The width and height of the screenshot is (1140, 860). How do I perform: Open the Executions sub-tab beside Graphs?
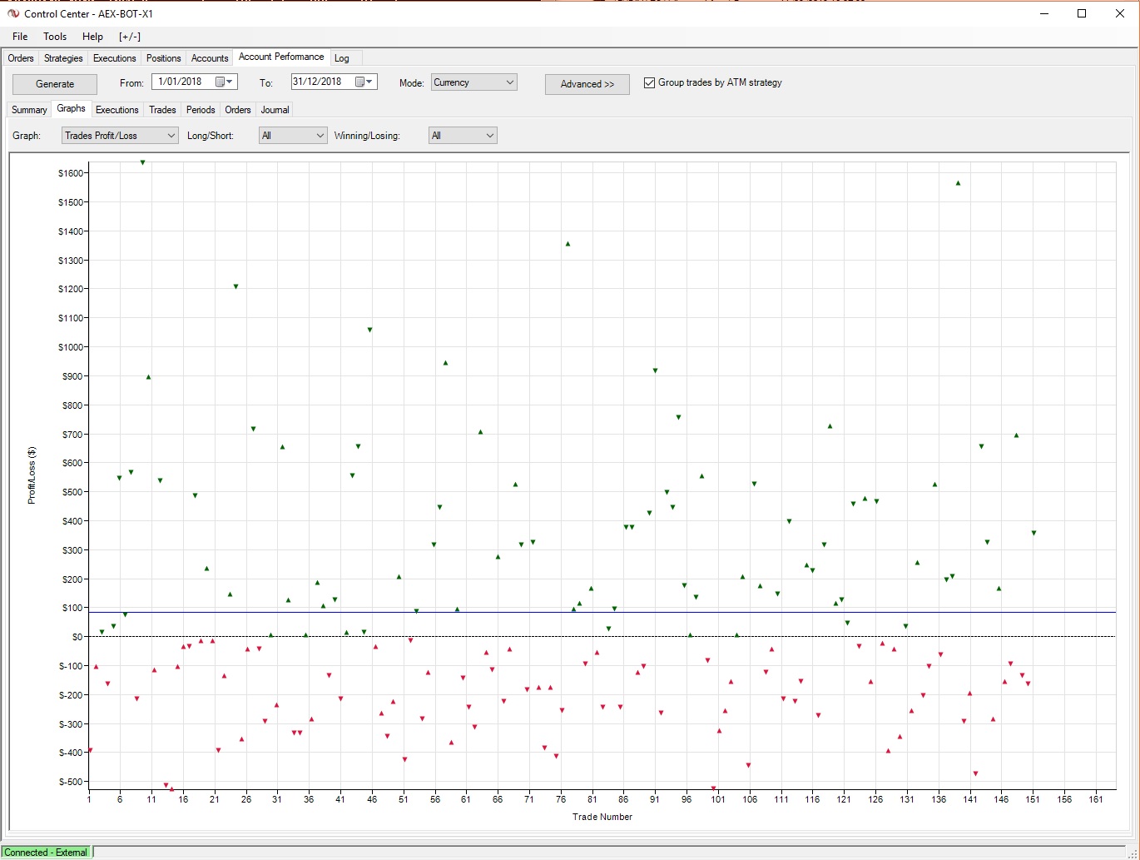coord(116,110)
